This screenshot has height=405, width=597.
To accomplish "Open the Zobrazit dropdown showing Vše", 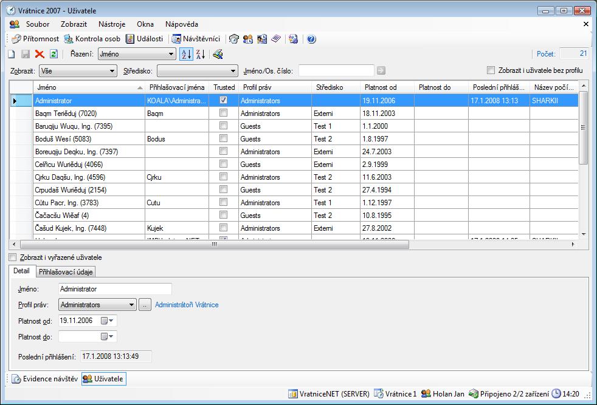I will [78, 70].
